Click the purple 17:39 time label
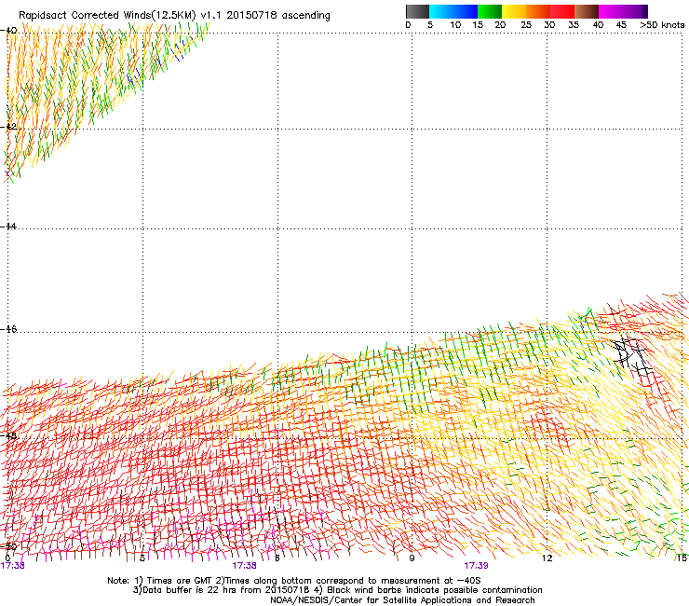Viewport: 689px width, 606px height. [x=476, y=566]
